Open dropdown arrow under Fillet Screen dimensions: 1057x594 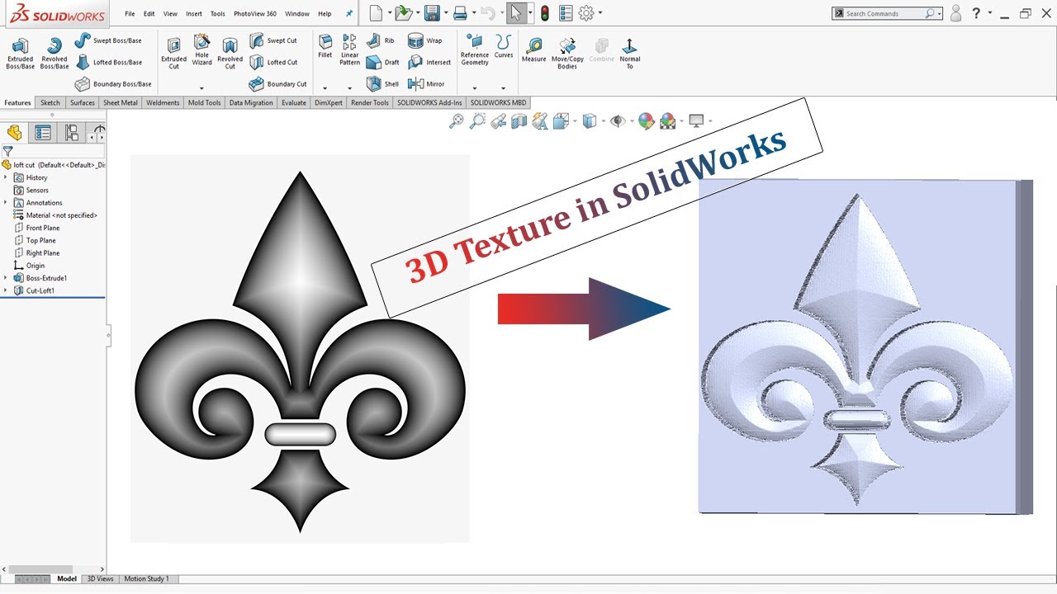[x=325, y=88]
